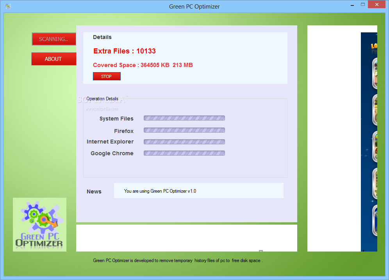Click the Firefox label

124,131
